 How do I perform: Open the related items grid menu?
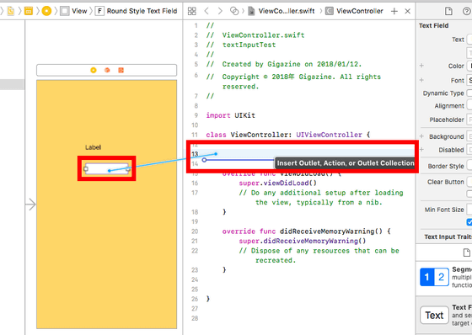point(192,11)
